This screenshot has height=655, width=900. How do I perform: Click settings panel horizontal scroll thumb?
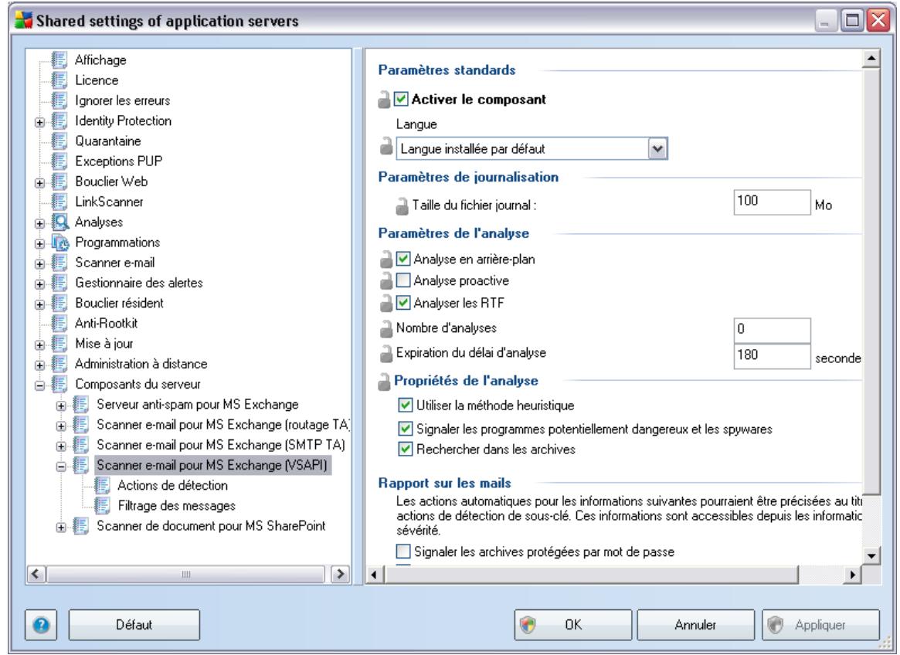click(x=591, y=574)
